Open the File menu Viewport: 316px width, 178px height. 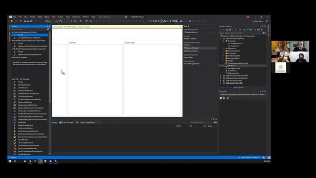14,17
